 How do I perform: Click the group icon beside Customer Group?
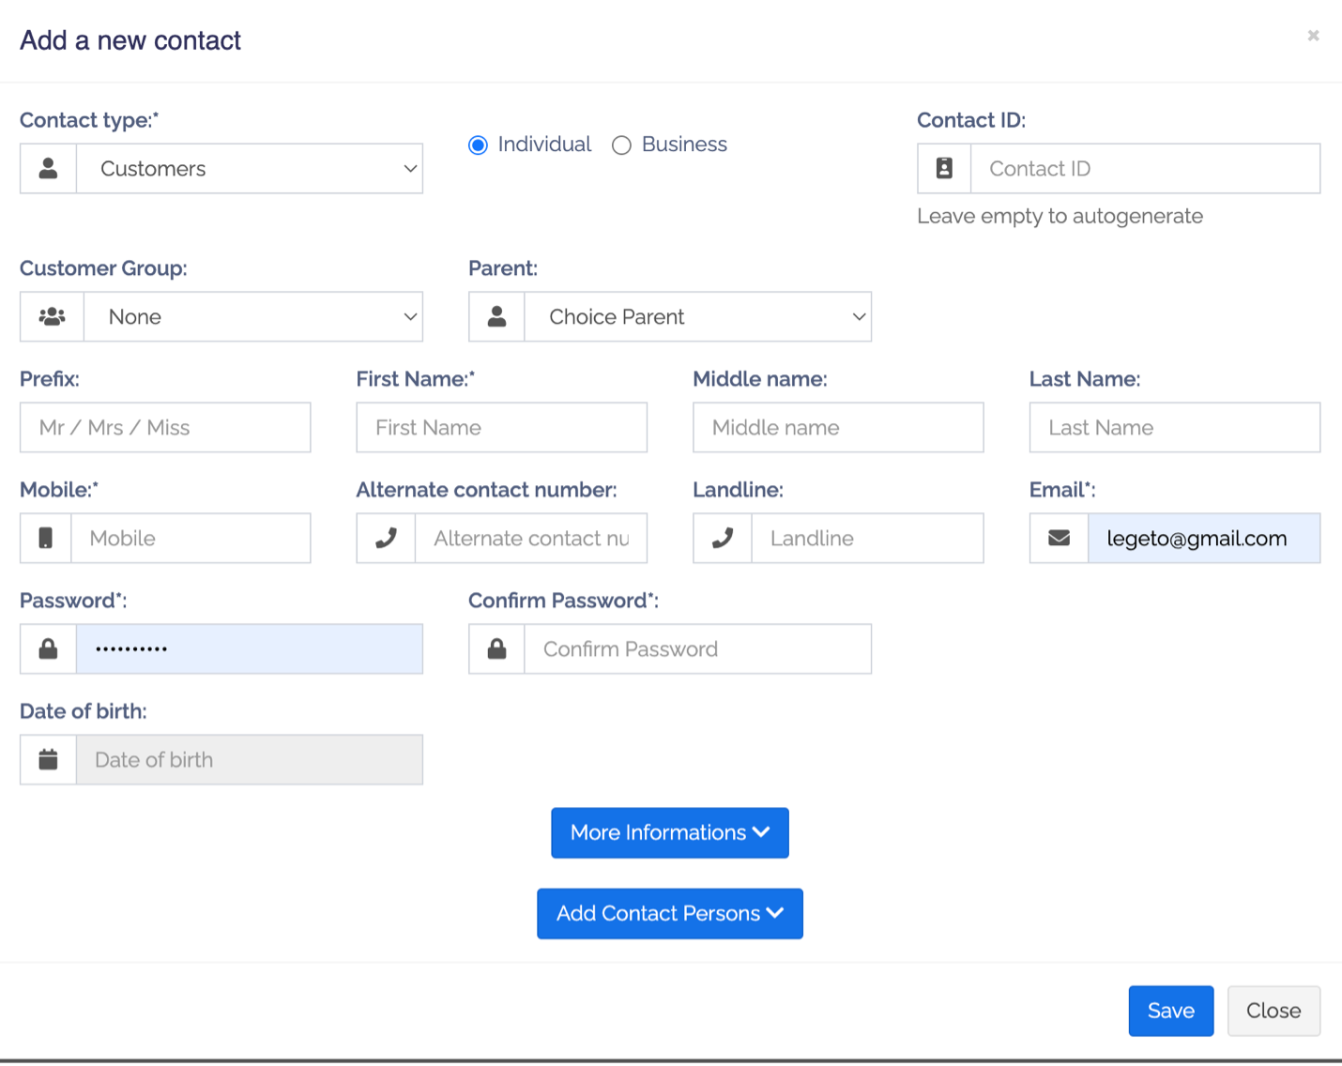[52, 317]
